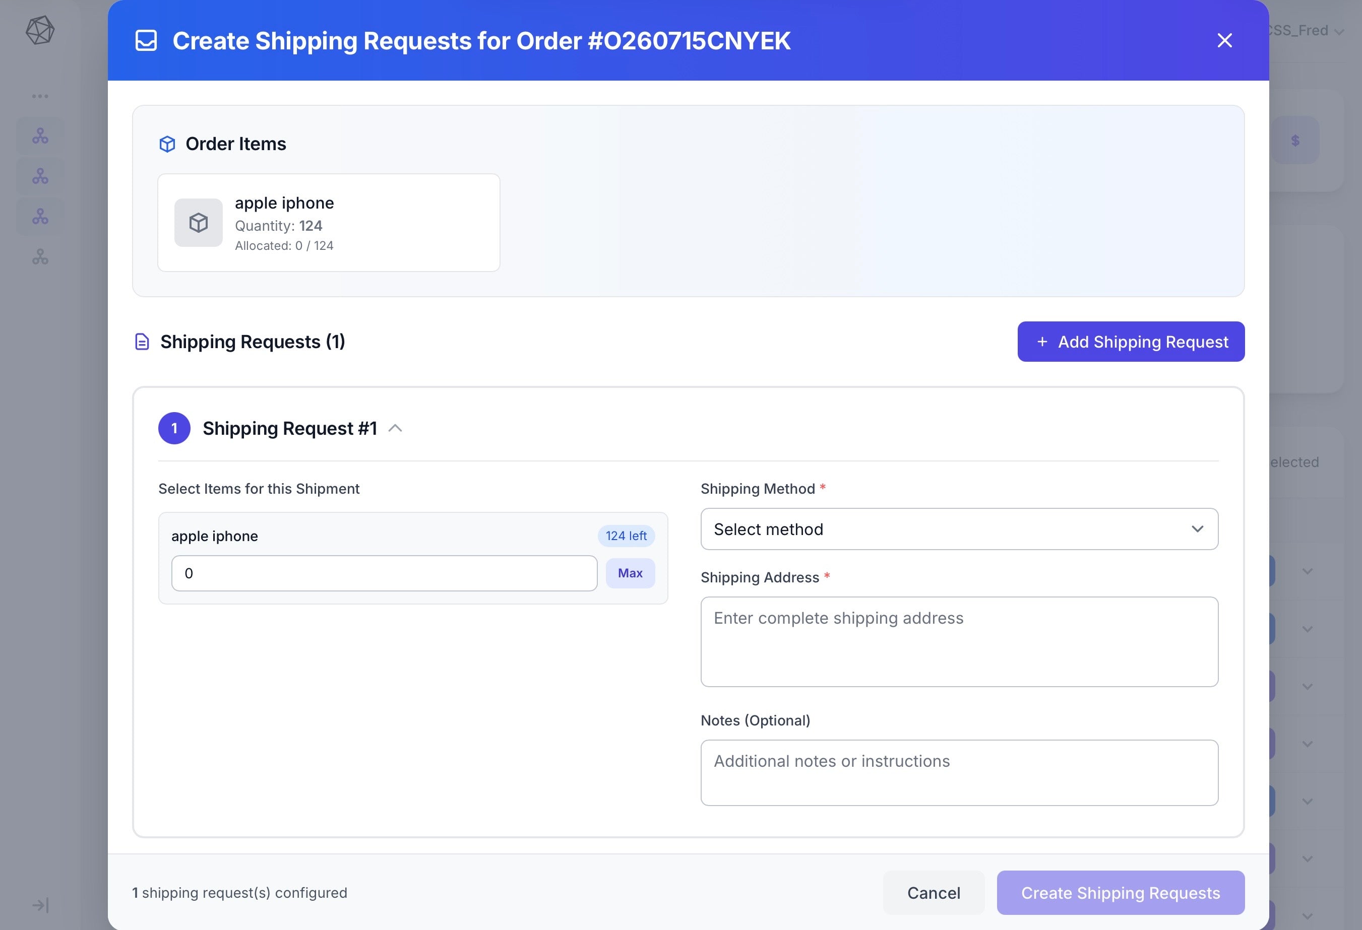The height and width of the screenshot is (930, 1362).
Task: Click the inbox icon in dialog header
Action: tap(146, 40)
